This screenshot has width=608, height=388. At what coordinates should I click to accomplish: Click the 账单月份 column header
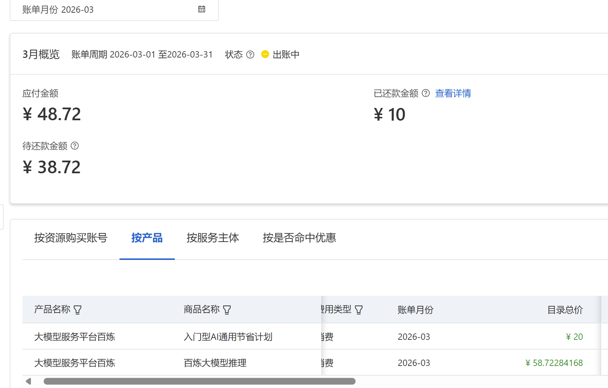coord(415,310)
